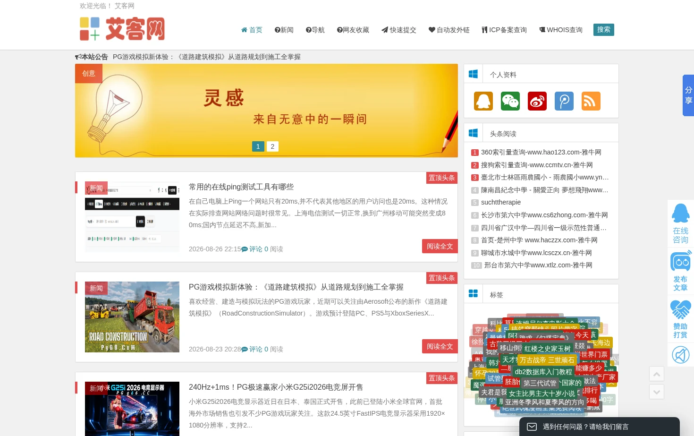The image size is (694, 436).
Task: Click the tag 红楼之史家玉树
Action: (548, 349)
